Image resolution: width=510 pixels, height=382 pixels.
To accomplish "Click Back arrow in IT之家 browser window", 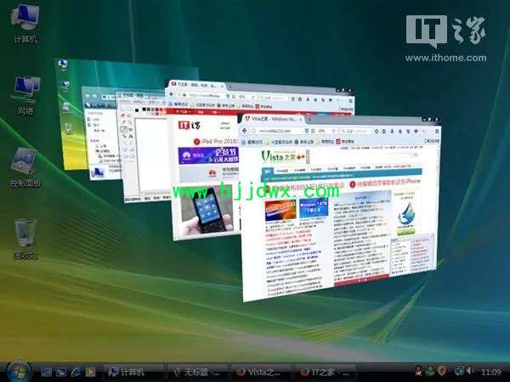I will point(172,94).
